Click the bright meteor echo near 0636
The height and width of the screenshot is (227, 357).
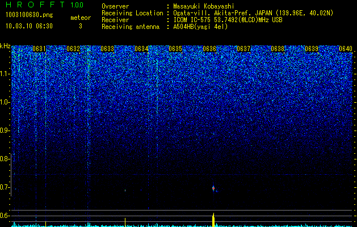coord(213,188)
